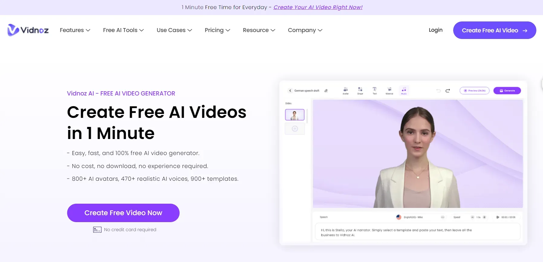Expand the Pricing menu

point(217,30)
